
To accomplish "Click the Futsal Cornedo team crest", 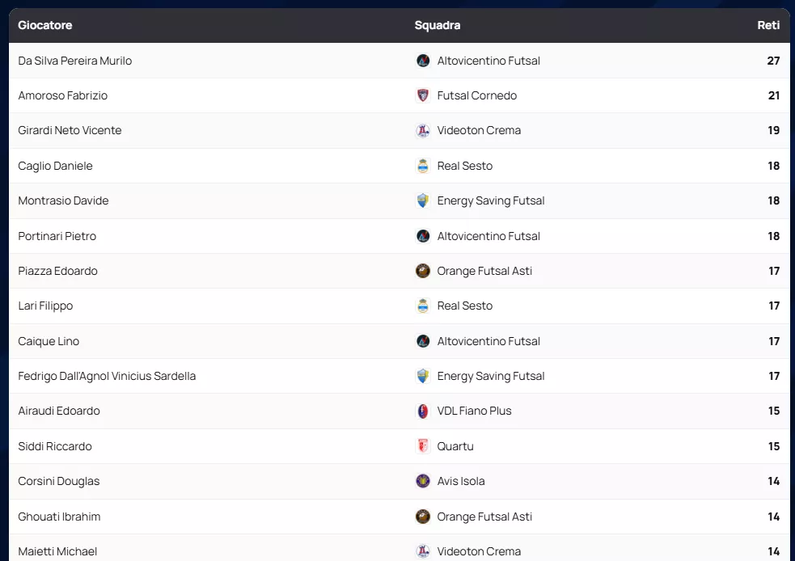I will 422,95.
